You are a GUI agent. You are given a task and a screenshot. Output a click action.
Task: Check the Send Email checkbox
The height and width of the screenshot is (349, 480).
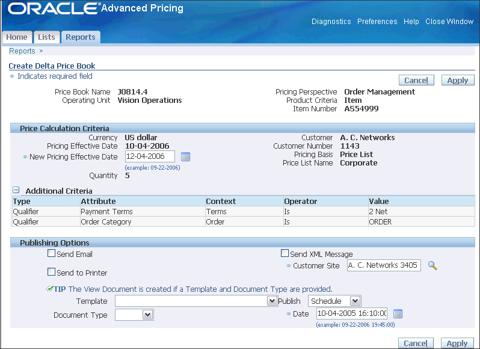click(52, 253)
